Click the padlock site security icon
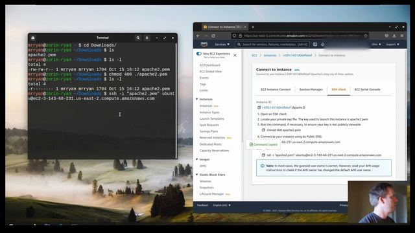The image size is (415, 233). 241,36
